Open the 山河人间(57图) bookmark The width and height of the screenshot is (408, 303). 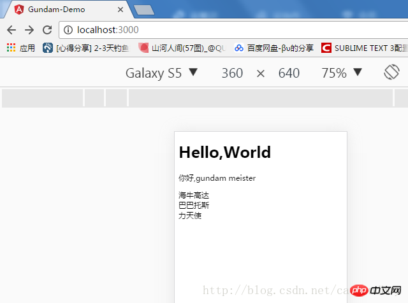[182, 48]
